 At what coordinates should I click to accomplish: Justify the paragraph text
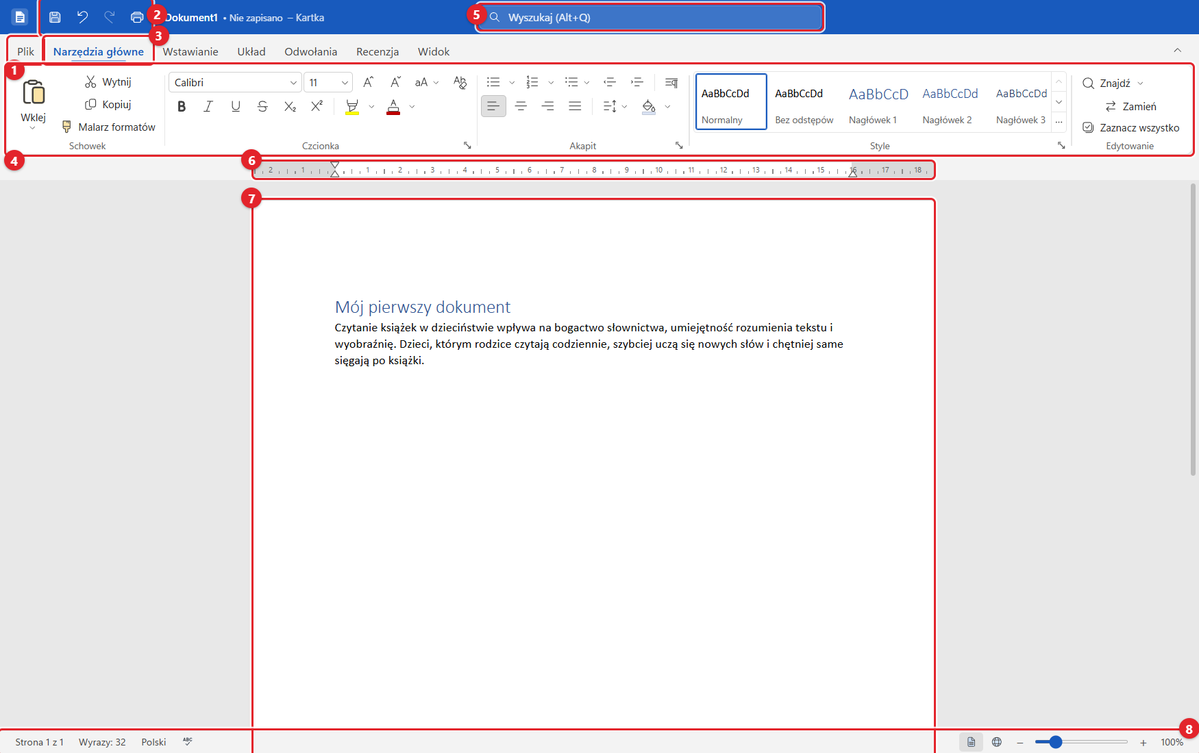[x=575, y=106]
